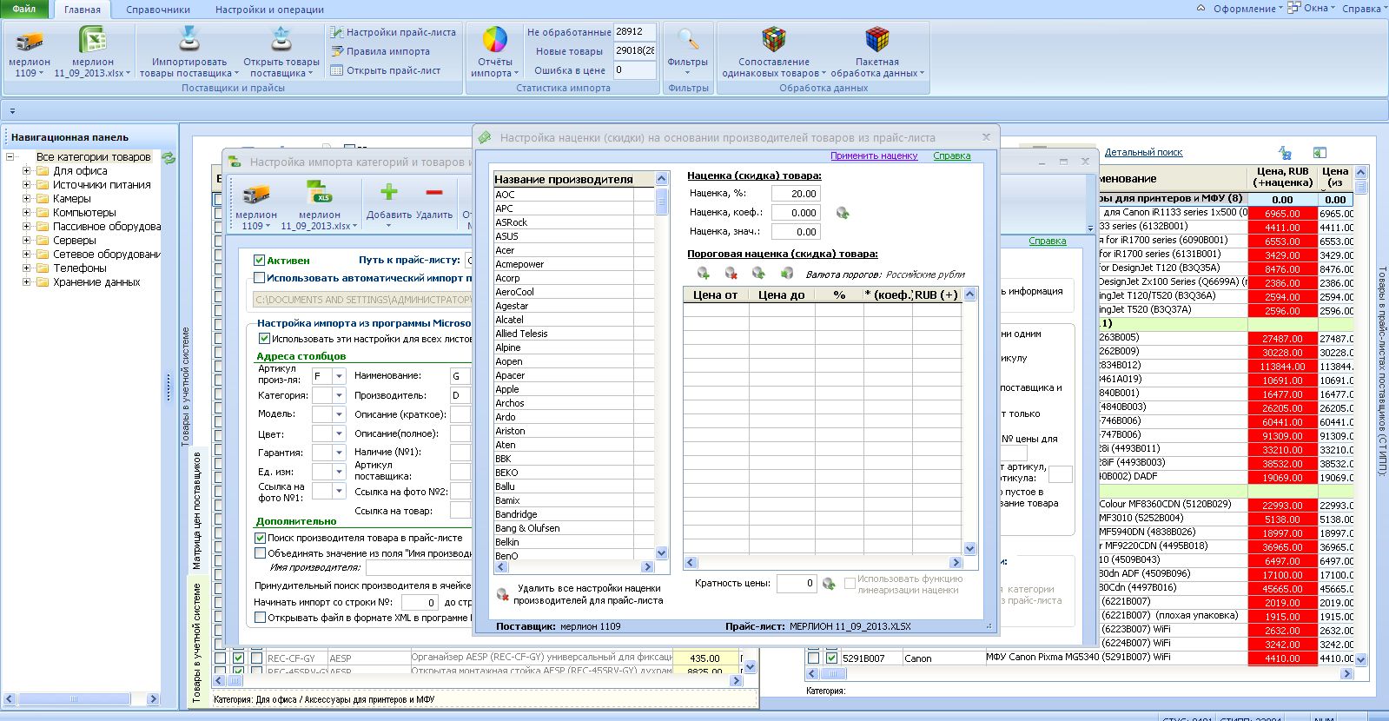Toggle Использовать эти настройки для всех листов
The width and height of the screenshot is (1389, 721).
[264, 338]
